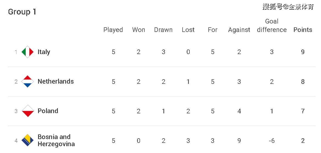The height and width of the screenshot is (153, 321).
Task: Click the Group 1 heading
Action: coord(22,12)
